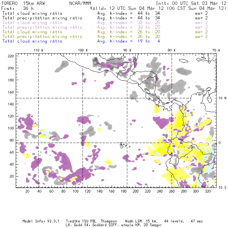Select the "260" value on horizontal axis
The height and width of the screenshot is (228, 228).
172,191
